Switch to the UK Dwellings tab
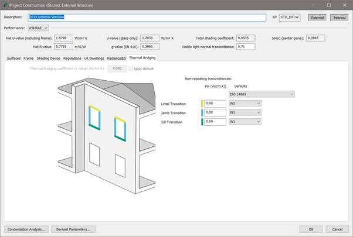This screenshot has height=237, width=353. [89, 59]
